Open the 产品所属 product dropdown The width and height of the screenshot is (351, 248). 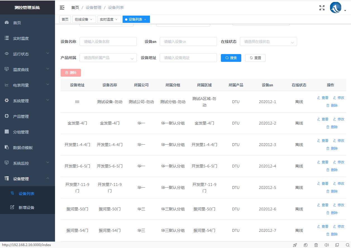pos(108,58)
